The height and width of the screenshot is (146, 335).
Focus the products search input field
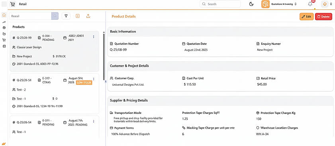[x=30, y=16]
